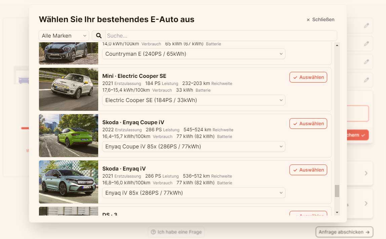Click the Mini Countryman picture
The height and width of the screenshot is (239, 386).
point(69,53)
